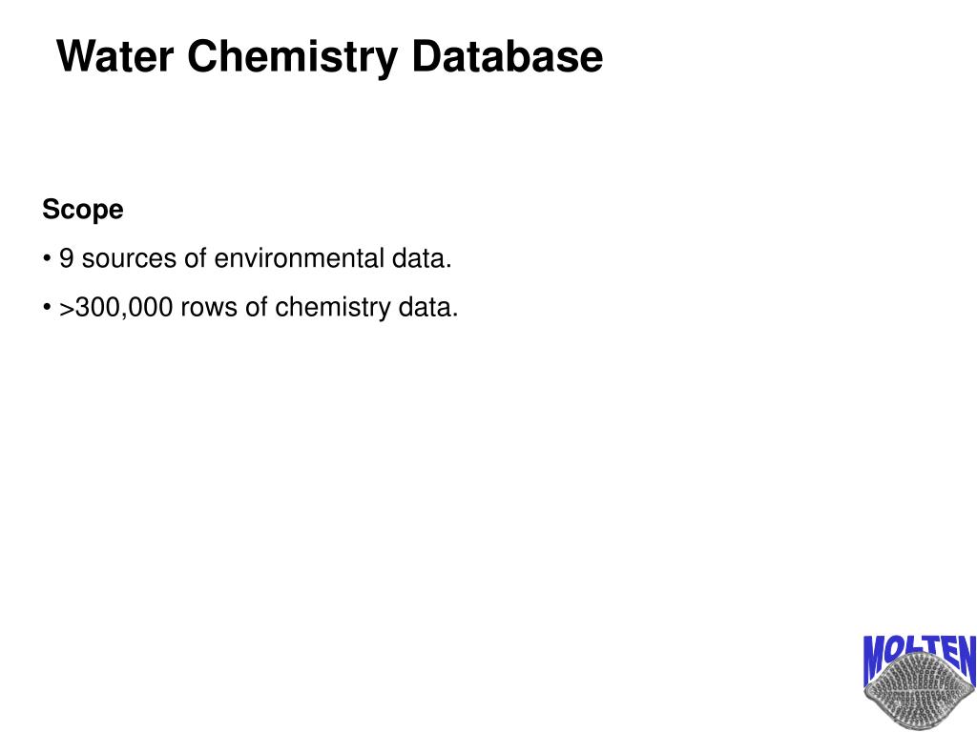Select the diatom shell image
The width and height of the screenshot is (977, 732).
(x=920, y=692)
